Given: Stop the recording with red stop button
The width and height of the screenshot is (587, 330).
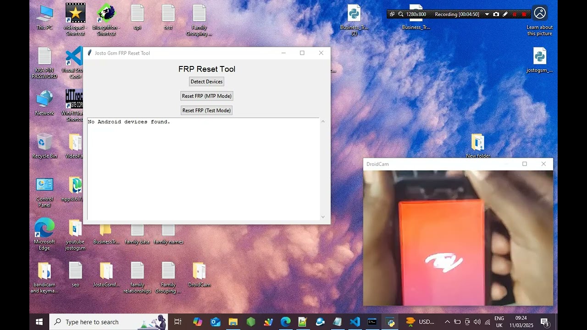Looking at the screenshot, I should coord(524,14).
